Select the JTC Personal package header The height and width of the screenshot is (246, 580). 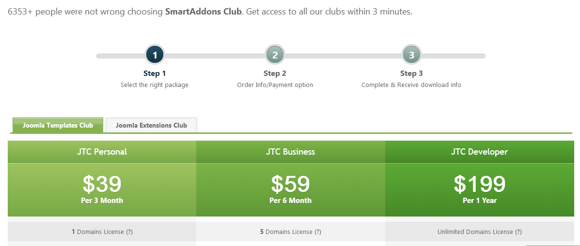(x=102, y=152)
